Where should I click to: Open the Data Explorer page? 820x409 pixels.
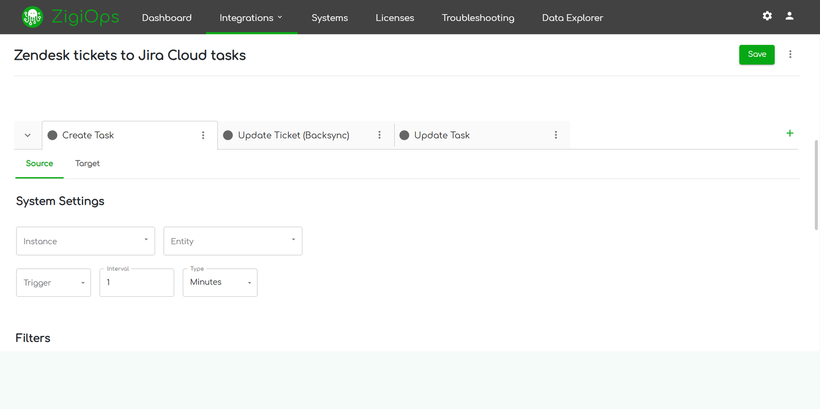(573, 18)
